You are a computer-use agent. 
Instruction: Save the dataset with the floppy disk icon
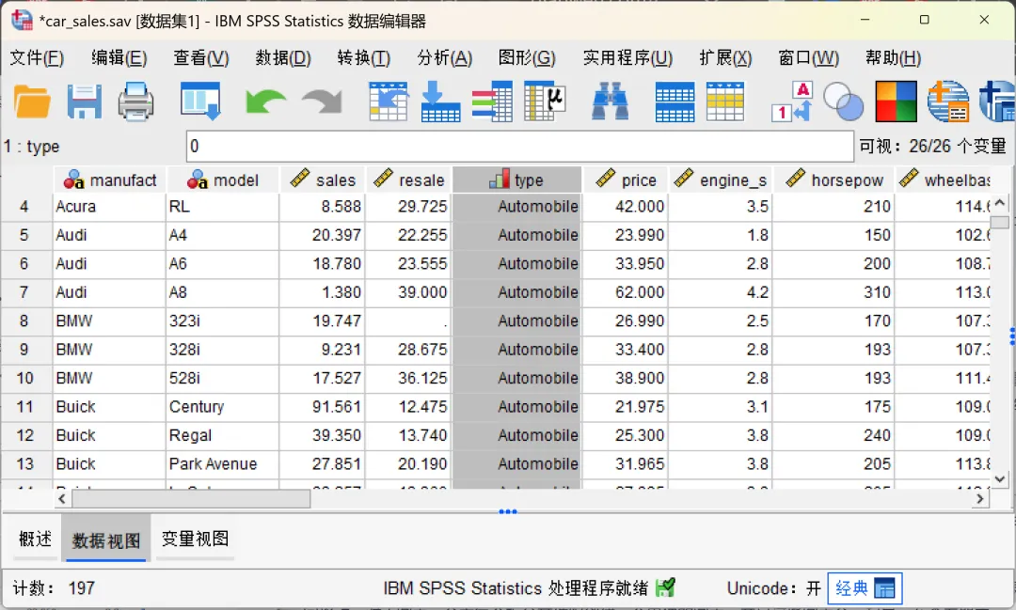(x=85, y=102)
